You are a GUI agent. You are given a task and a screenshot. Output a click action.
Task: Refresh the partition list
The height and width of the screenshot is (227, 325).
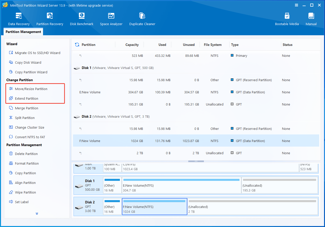pos(77,45)
